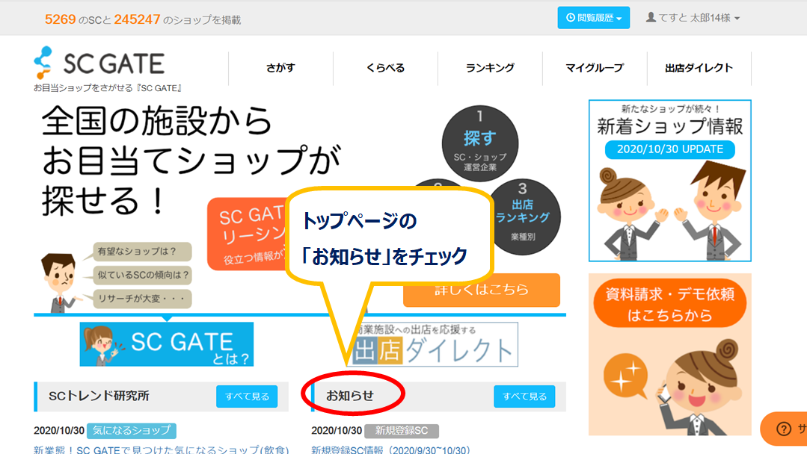Click the 出店ランキング circle number 3
The height and width of the screenshot is (454, 807).
tap(524, 217)
